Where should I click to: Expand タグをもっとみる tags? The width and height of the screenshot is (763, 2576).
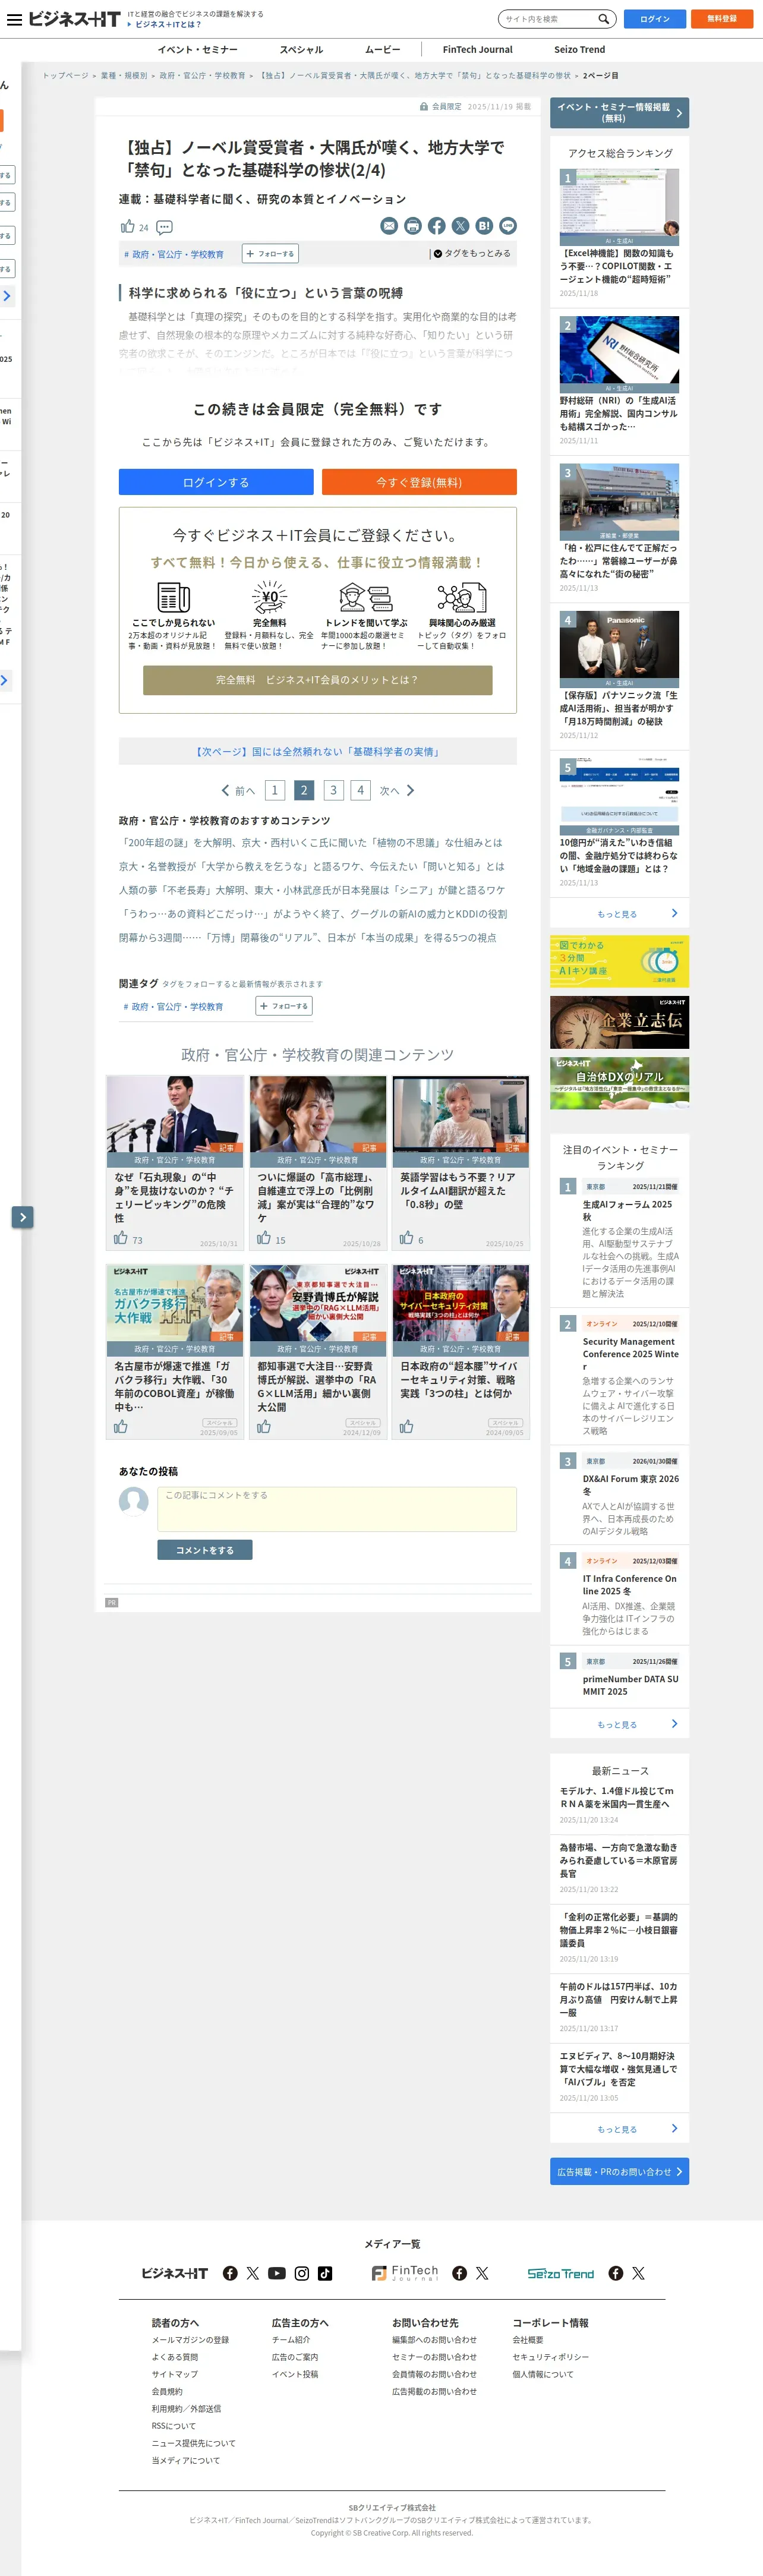pyautogui.click(x=473, y=254)
